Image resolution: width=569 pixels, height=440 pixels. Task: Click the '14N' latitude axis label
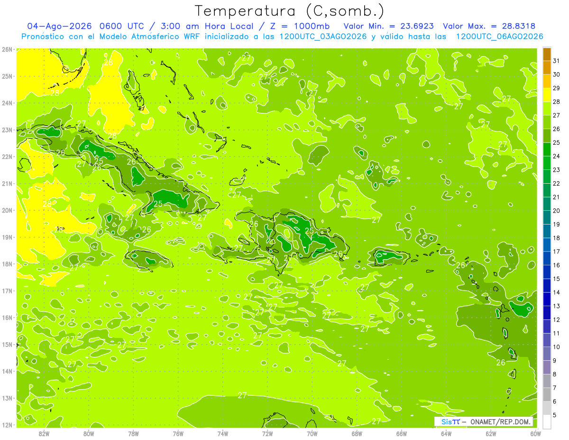tap(7, 371)
